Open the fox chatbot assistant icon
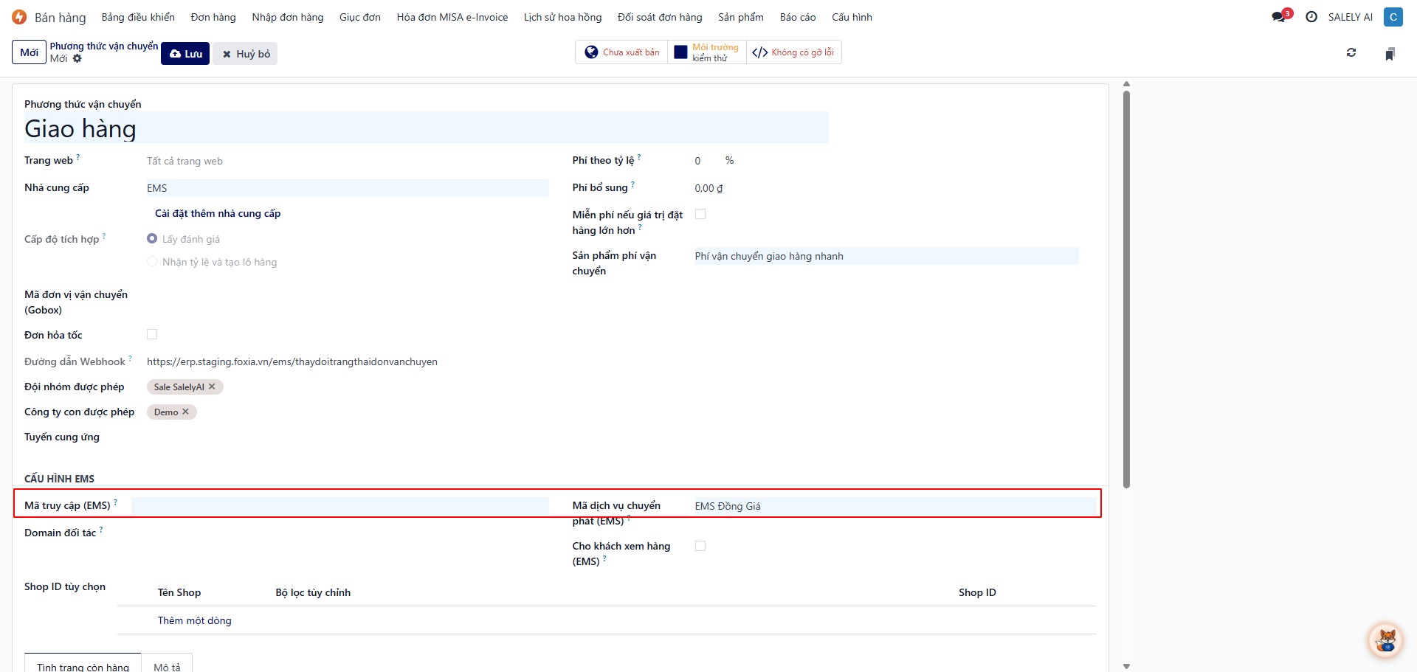 (1385, 640)
